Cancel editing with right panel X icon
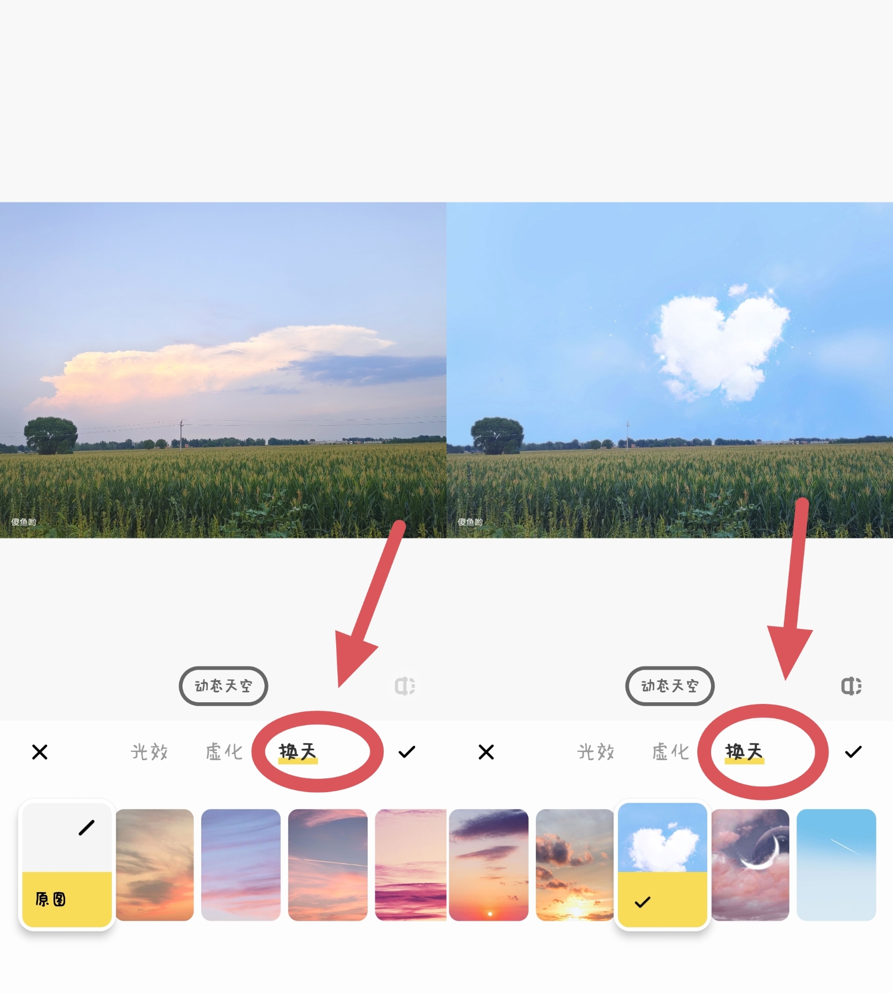The image size is (893, 993). pyautogui.click(x=486, y=752)
